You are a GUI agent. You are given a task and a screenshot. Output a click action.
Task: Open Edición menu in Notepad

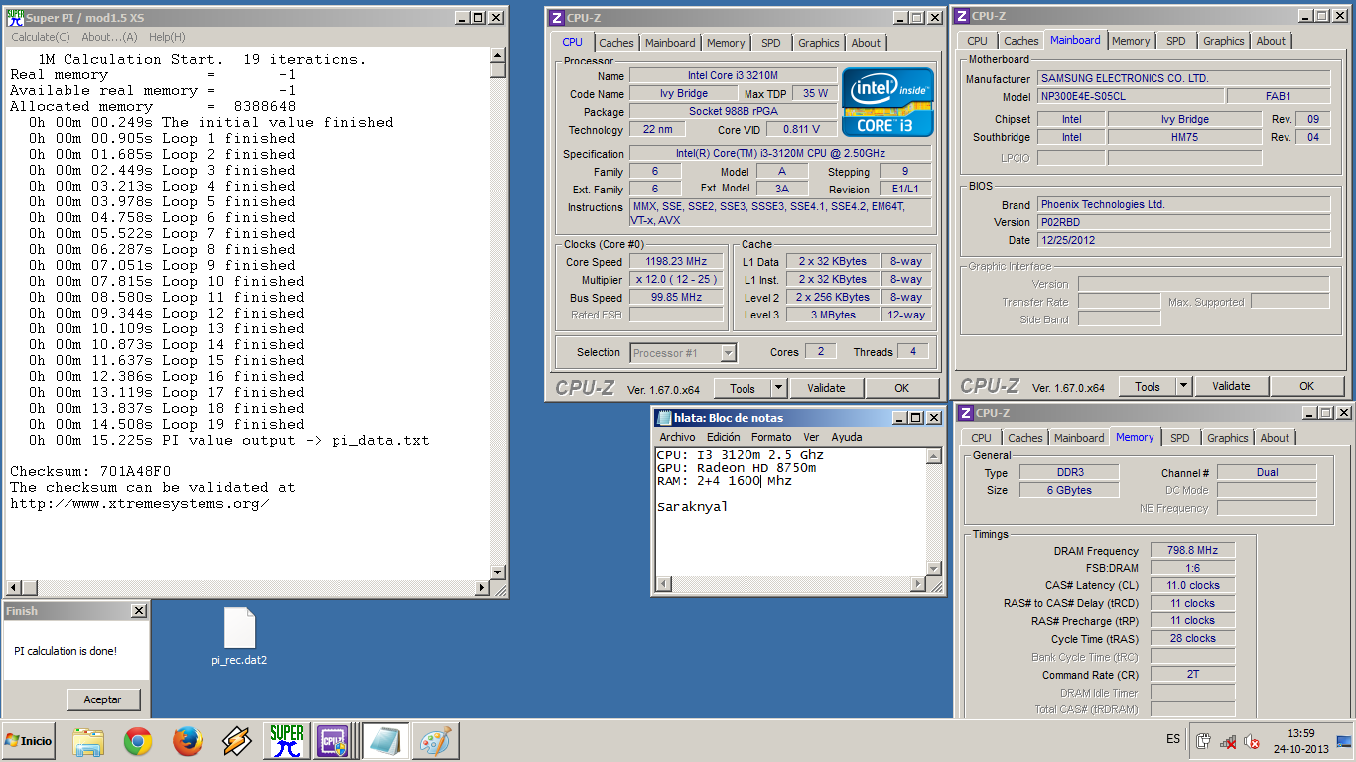(x=724, y=437)
